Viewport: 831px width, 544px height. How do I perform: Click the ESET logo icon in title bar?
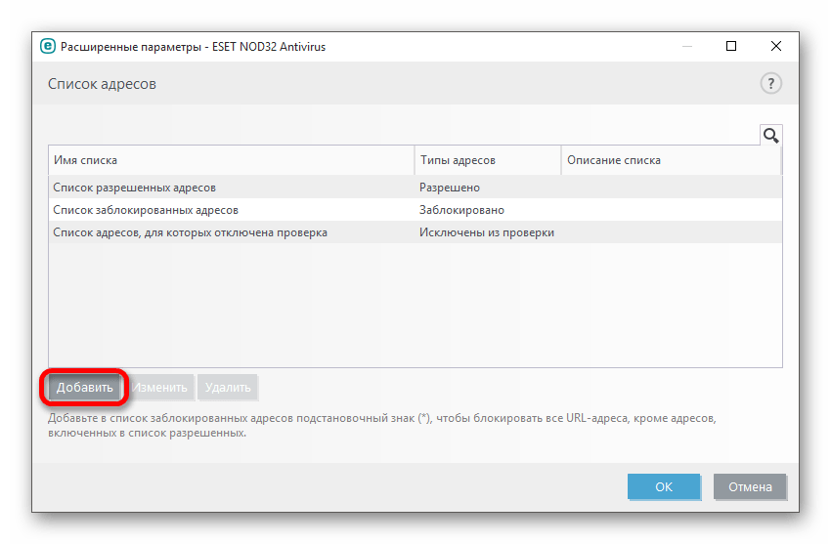(46, 45)
